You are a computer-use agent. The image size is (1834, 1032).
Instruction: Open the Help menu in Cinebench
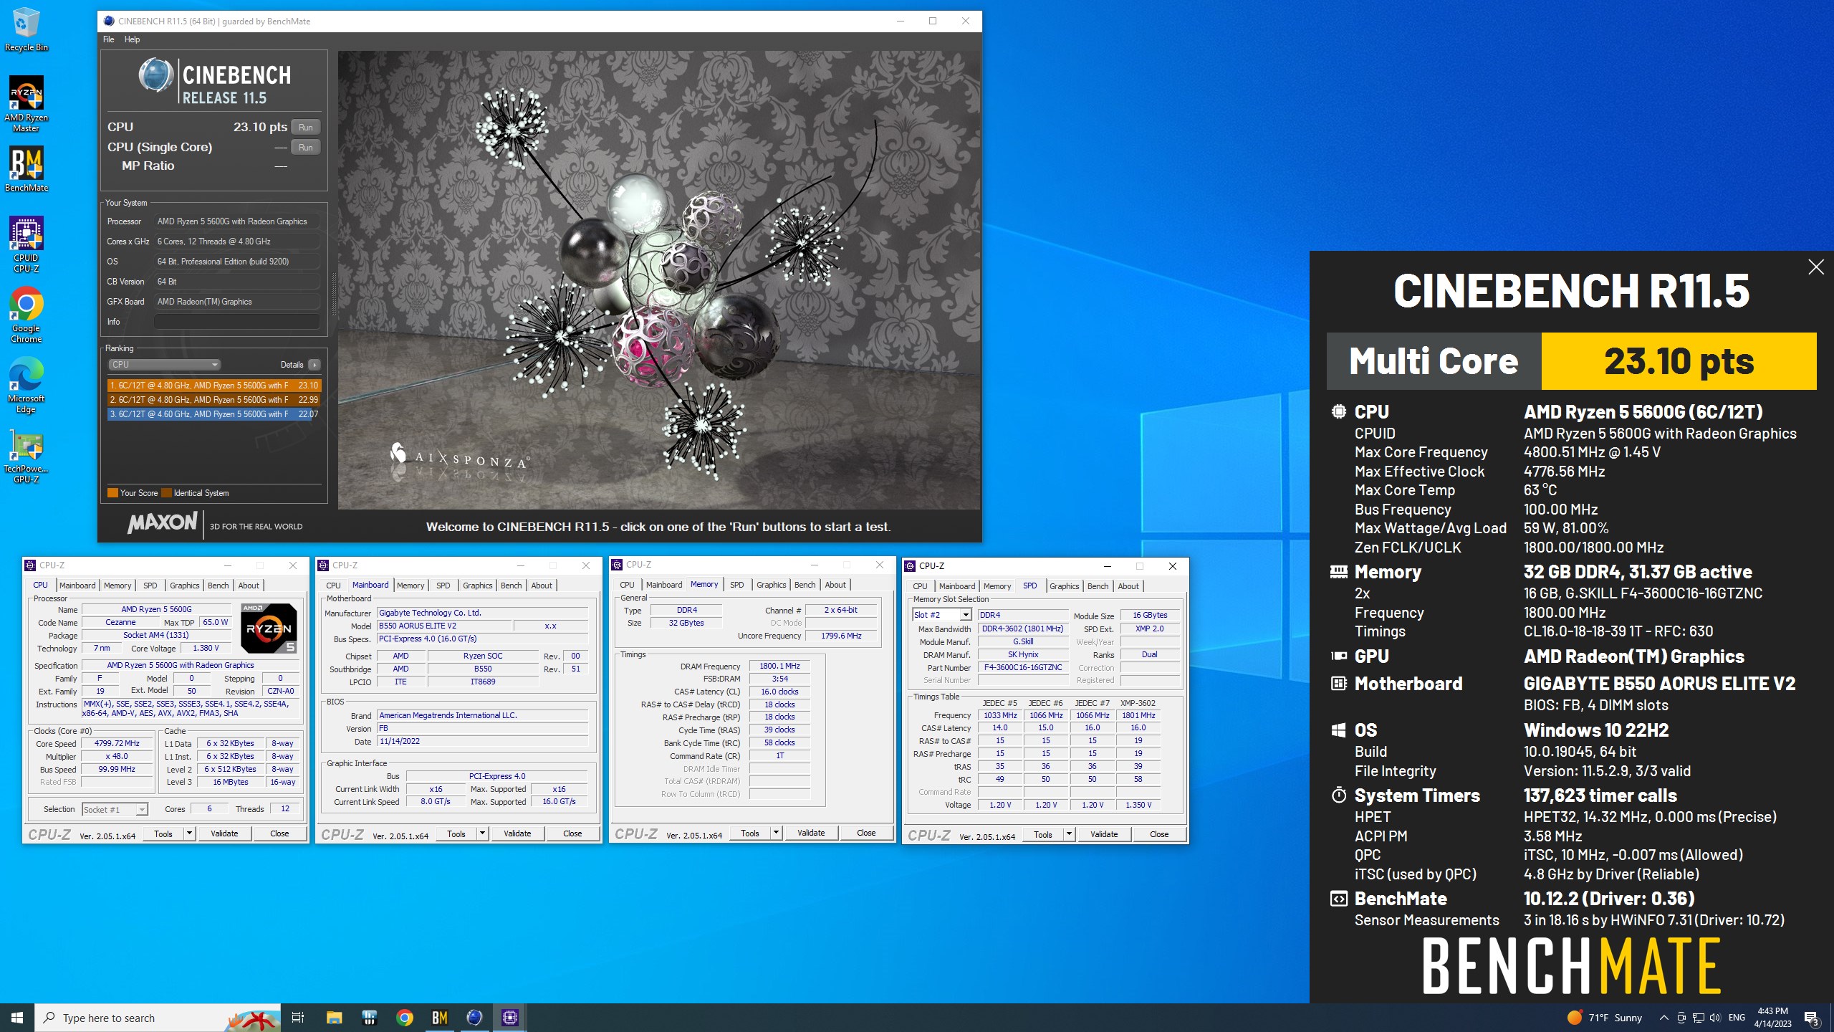[x=132, y=39]
